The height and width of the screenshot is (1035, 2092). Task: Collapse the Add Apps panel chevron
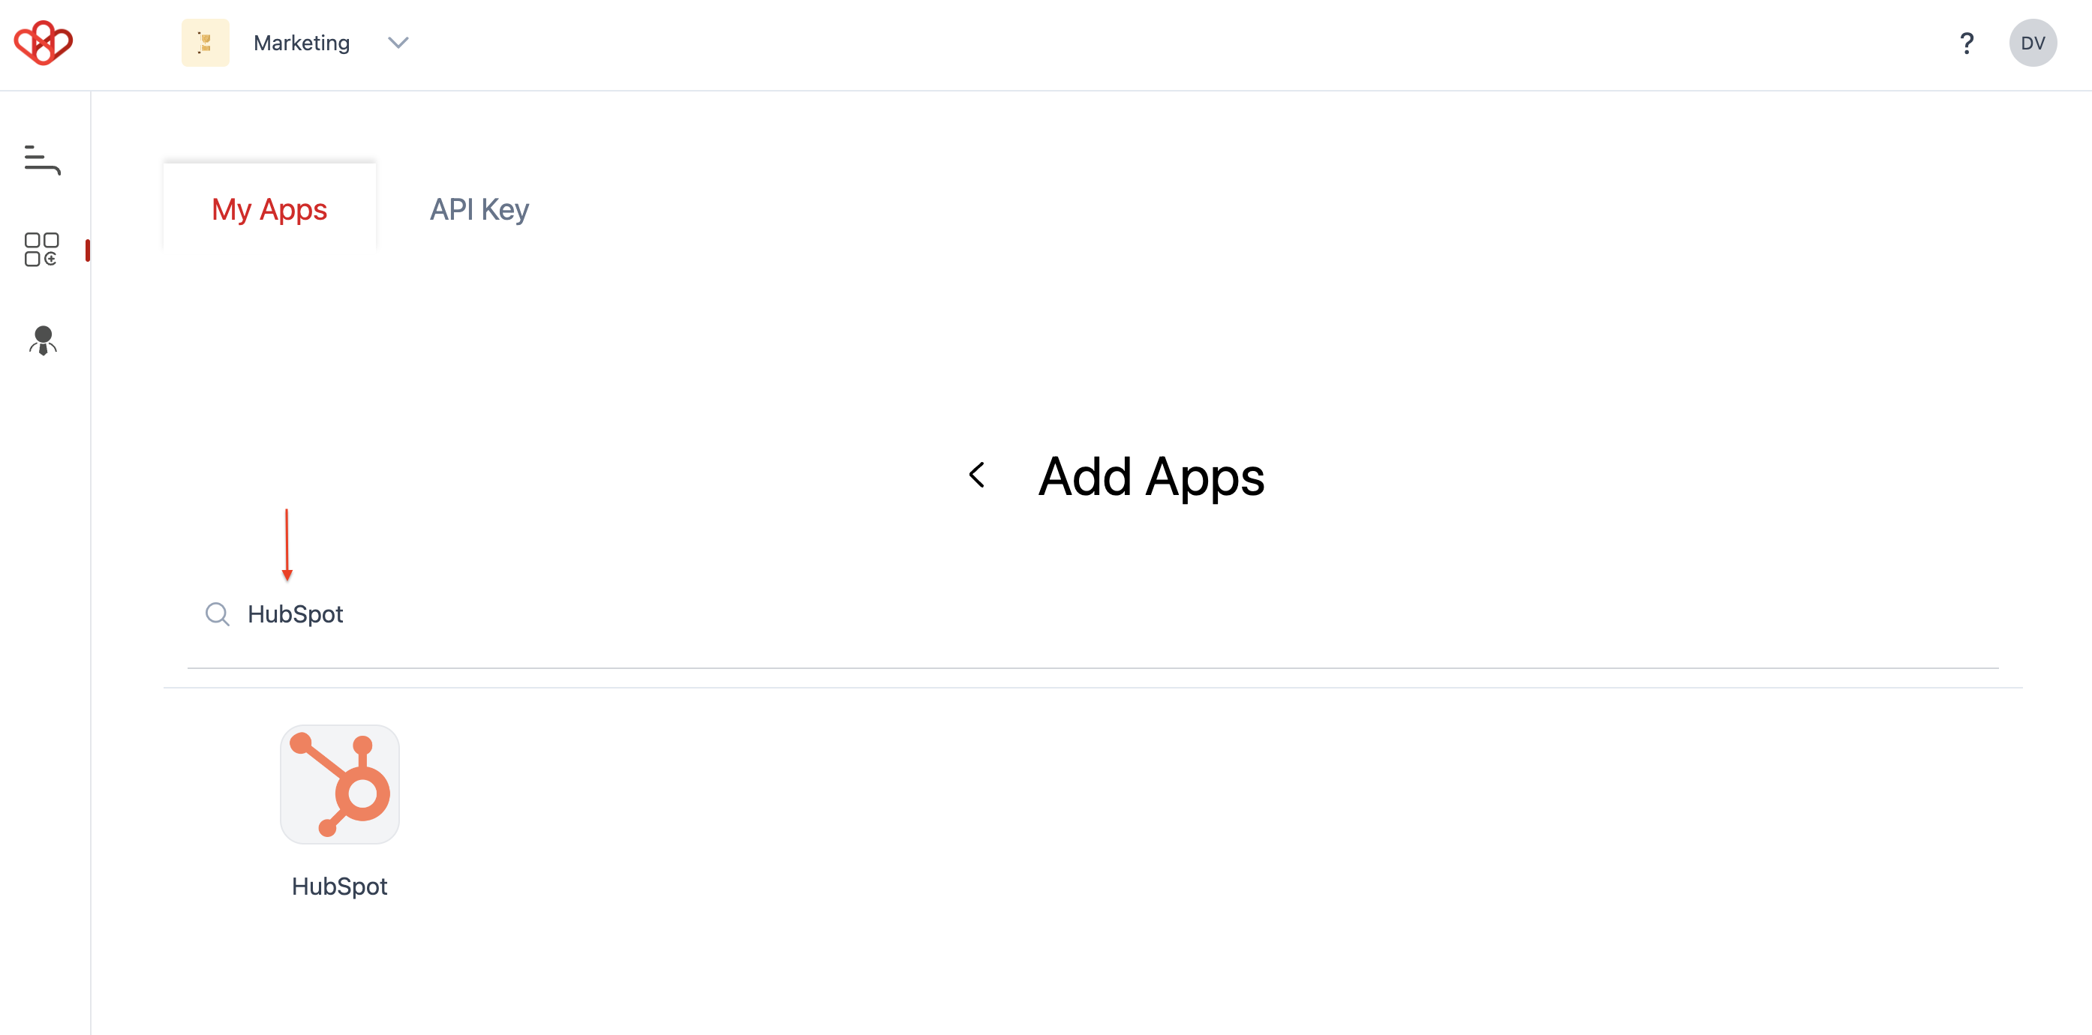tap(977, 478)
